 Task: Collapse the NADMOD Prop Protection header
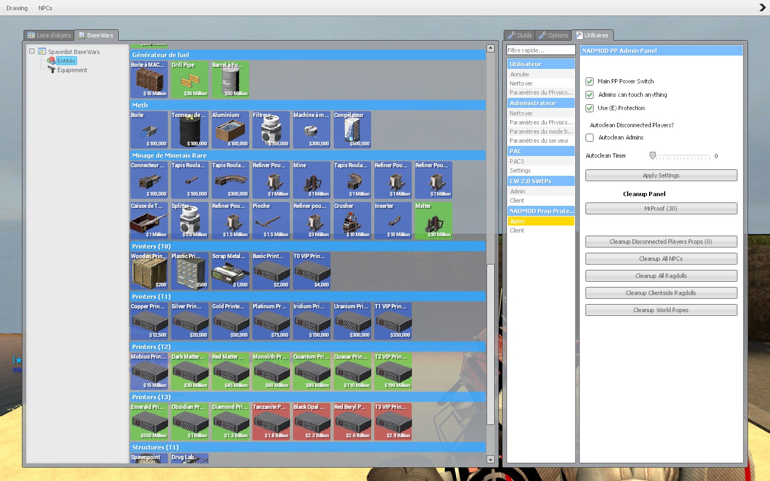coord(541,211)
